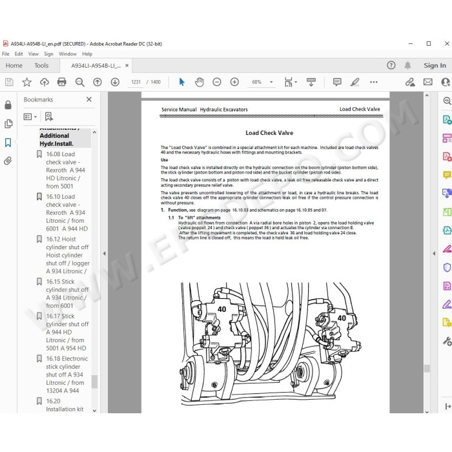Open security lock panel
The width and height of the screenshot is (452, 452).
pos(8,105)
